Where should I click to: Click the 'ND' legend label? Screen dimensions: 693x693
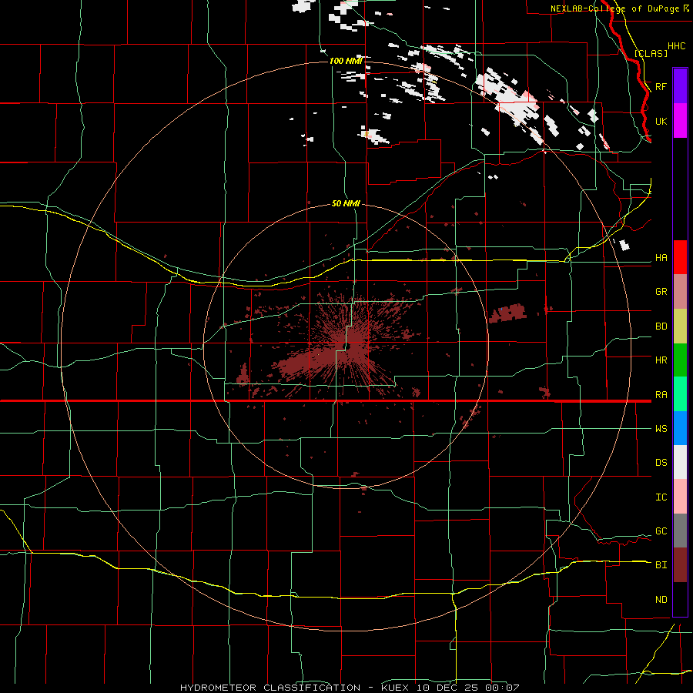pyautogui.click(x=661, y=600)
